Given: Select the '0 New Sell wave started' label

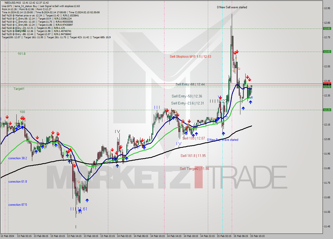Looking at the screenshot, I should pos(232,7).
